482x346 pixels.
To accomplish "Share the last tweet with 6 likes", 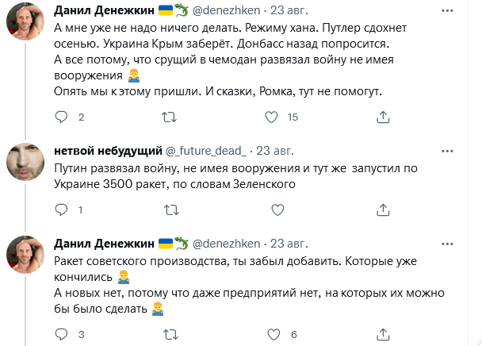I will (383, 333).
